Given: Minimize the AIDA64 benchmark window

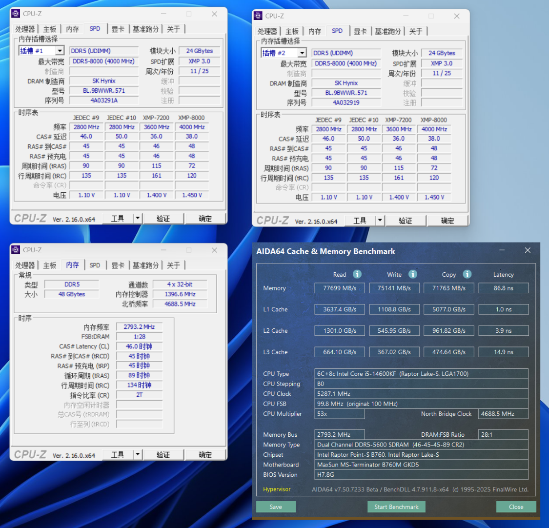Looking at the screenshot, I should tap(502, 250).
